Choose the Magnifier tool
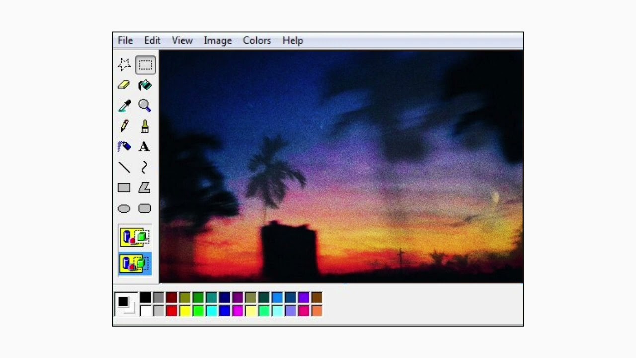This screenshot has width=636, height=358. coord(145,106)
